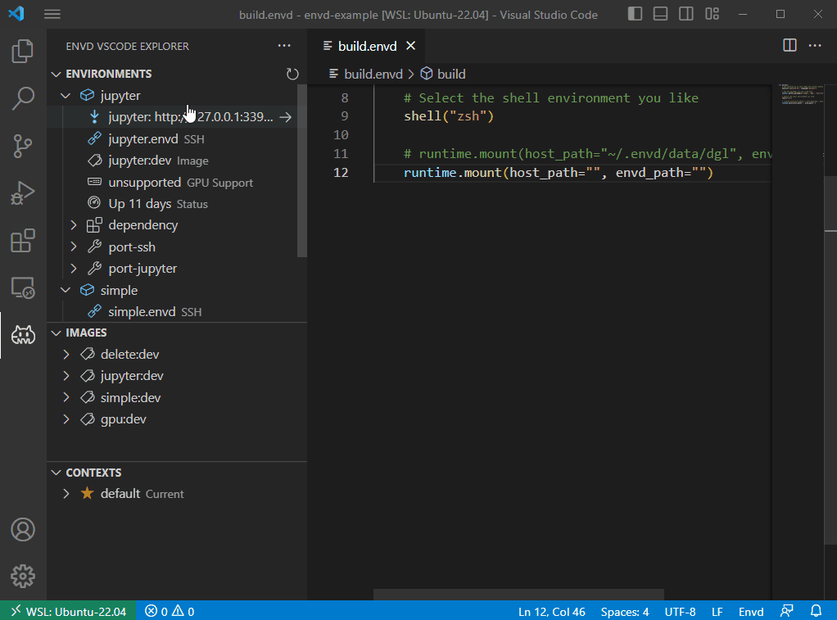The image size is (837, 620).
Task: Open the hamburger application menu
Action: [x=52, y=14]
